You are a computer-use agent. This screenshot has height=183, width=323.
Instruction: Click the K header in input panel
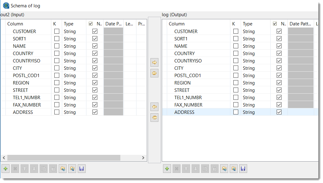point(56,24)
